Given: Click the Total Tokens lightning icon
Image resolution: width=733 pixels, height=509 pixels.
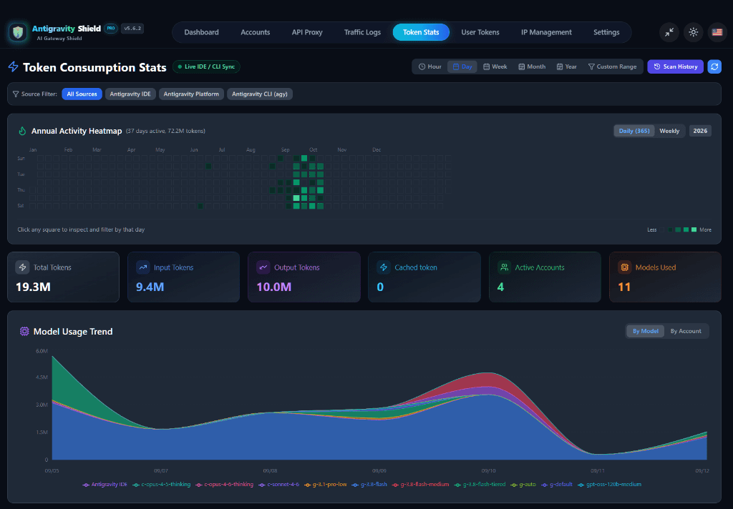Looking at the screenshot, I should pos(22,267).
